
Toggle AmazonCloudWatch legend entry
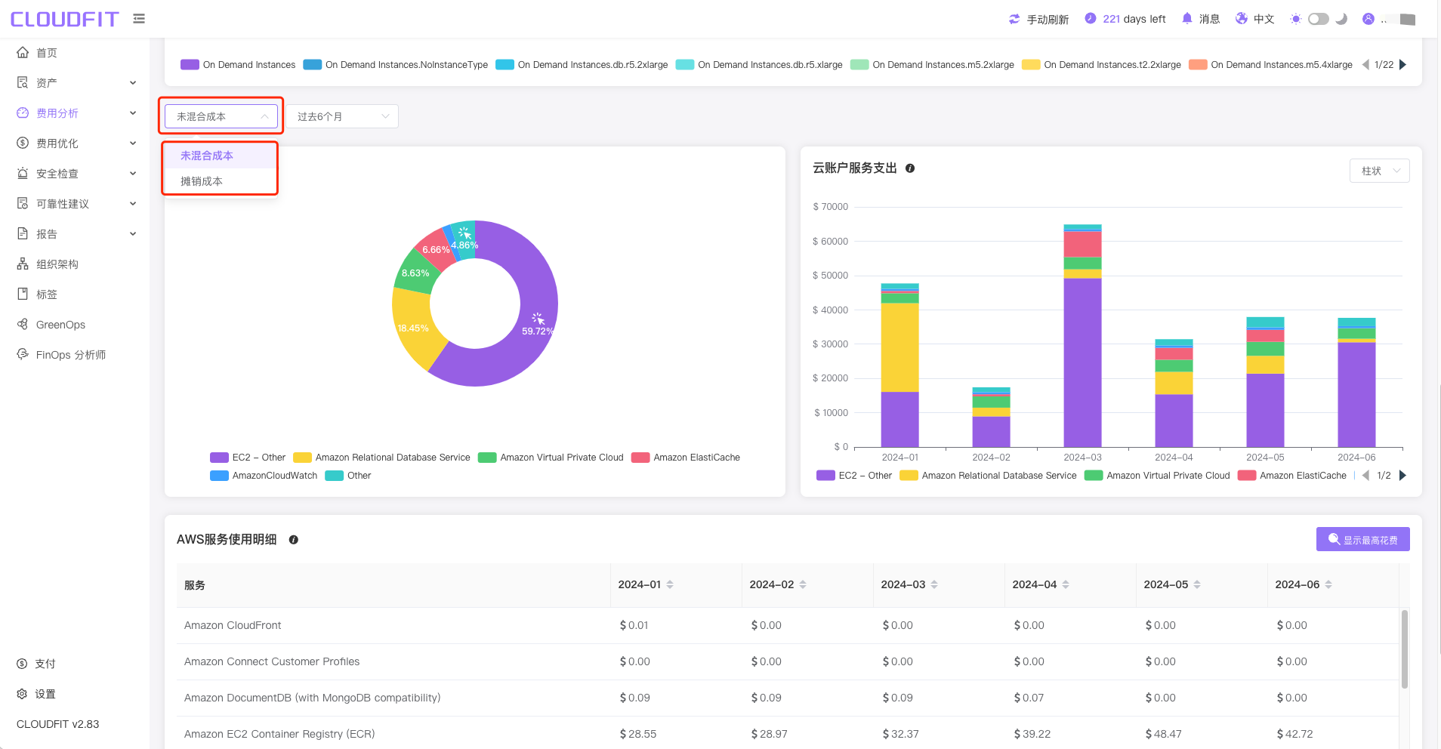pos(264,476)
